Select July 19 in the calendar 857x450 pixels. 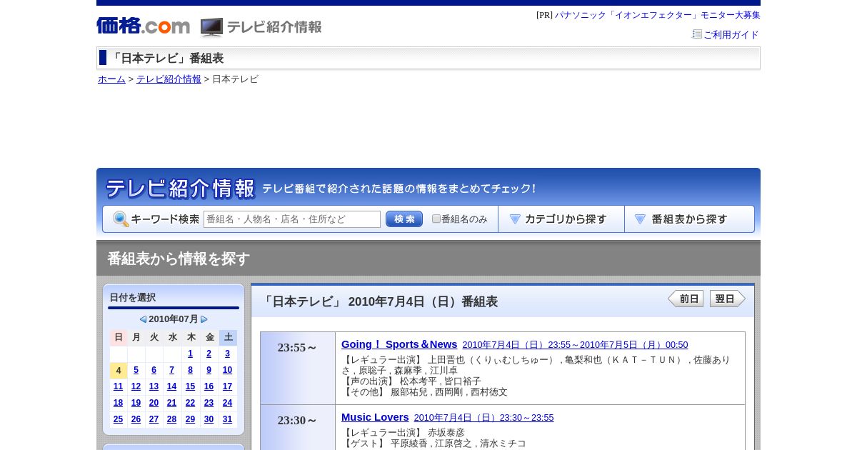(136, 403)
